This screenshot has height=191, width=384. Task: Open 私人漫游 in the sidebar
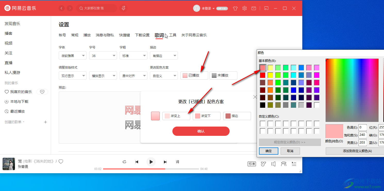tap(12, 73)
